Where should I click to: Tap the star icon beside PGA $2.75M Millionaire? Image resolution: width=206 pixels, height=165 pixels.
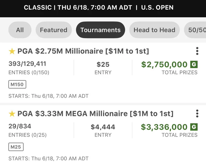pos(12,51)
